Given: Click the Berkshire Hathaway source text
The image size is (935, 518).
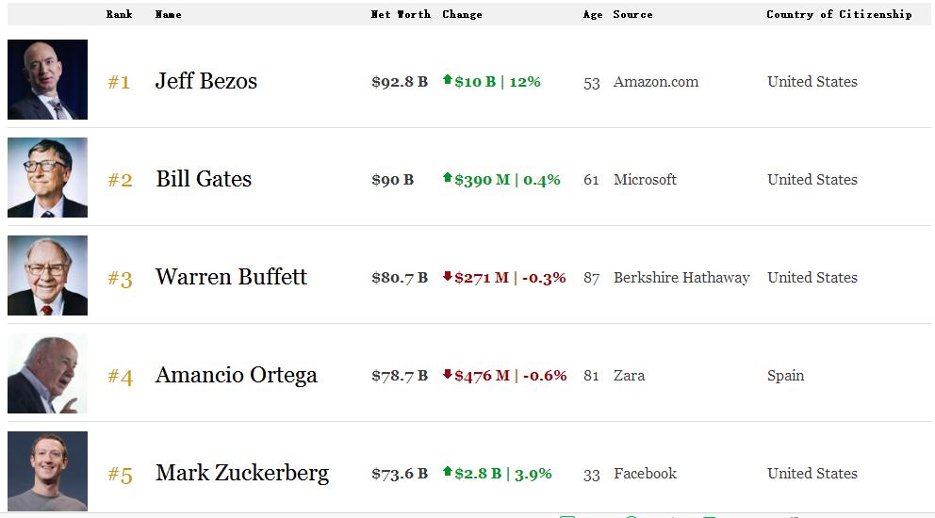Looking at the screenshot, I should coord(681,278).
